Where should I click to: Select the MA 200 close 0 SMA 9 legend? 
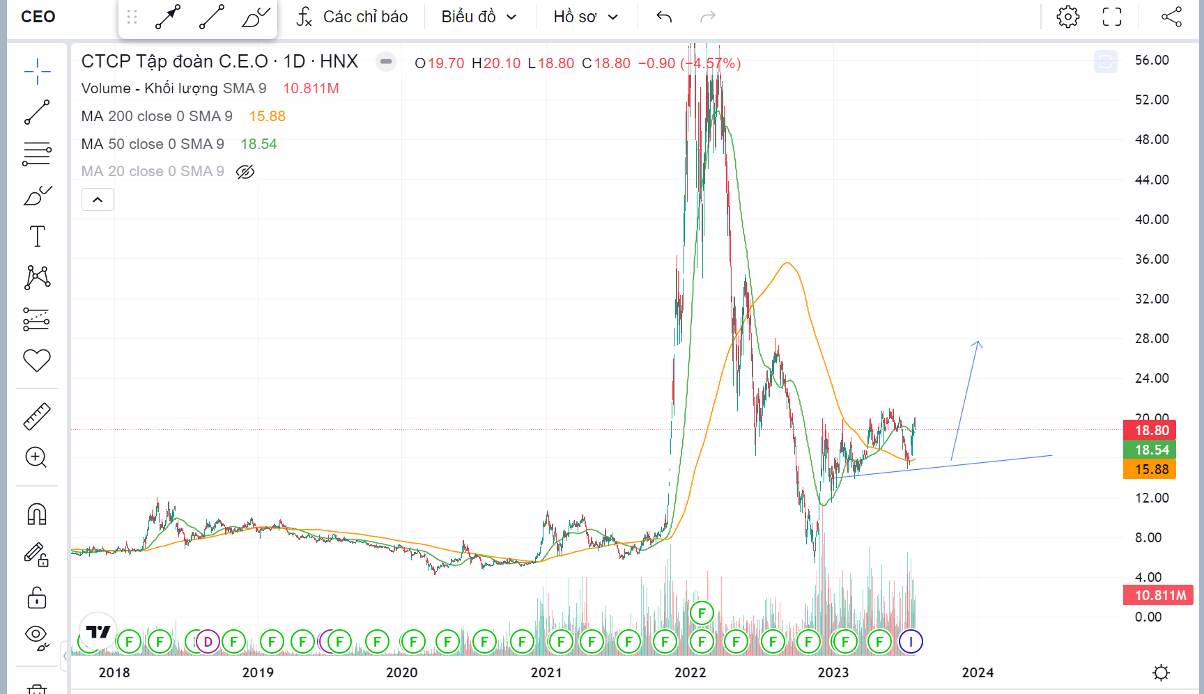tap(157, 116)
